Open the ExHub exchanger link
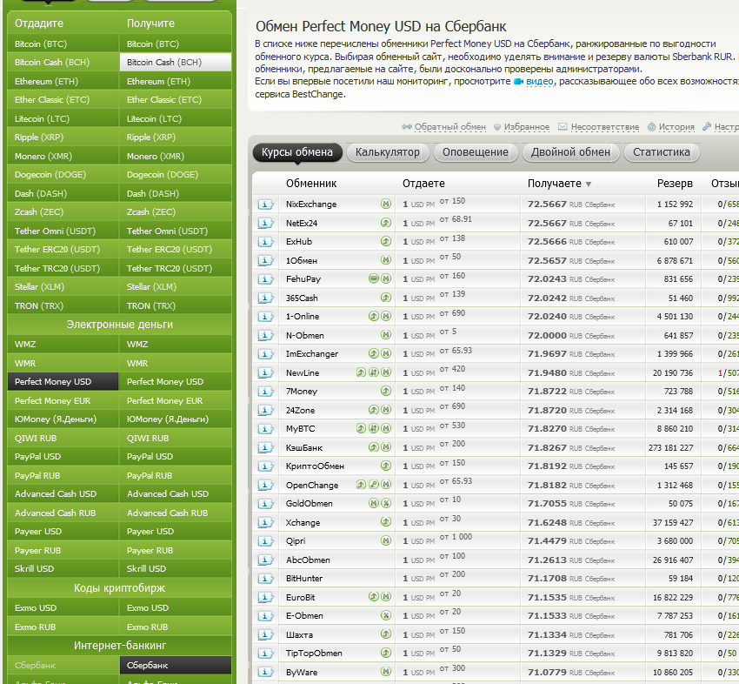The width and height of the screenshot is (739, 684). coord(298,242)
